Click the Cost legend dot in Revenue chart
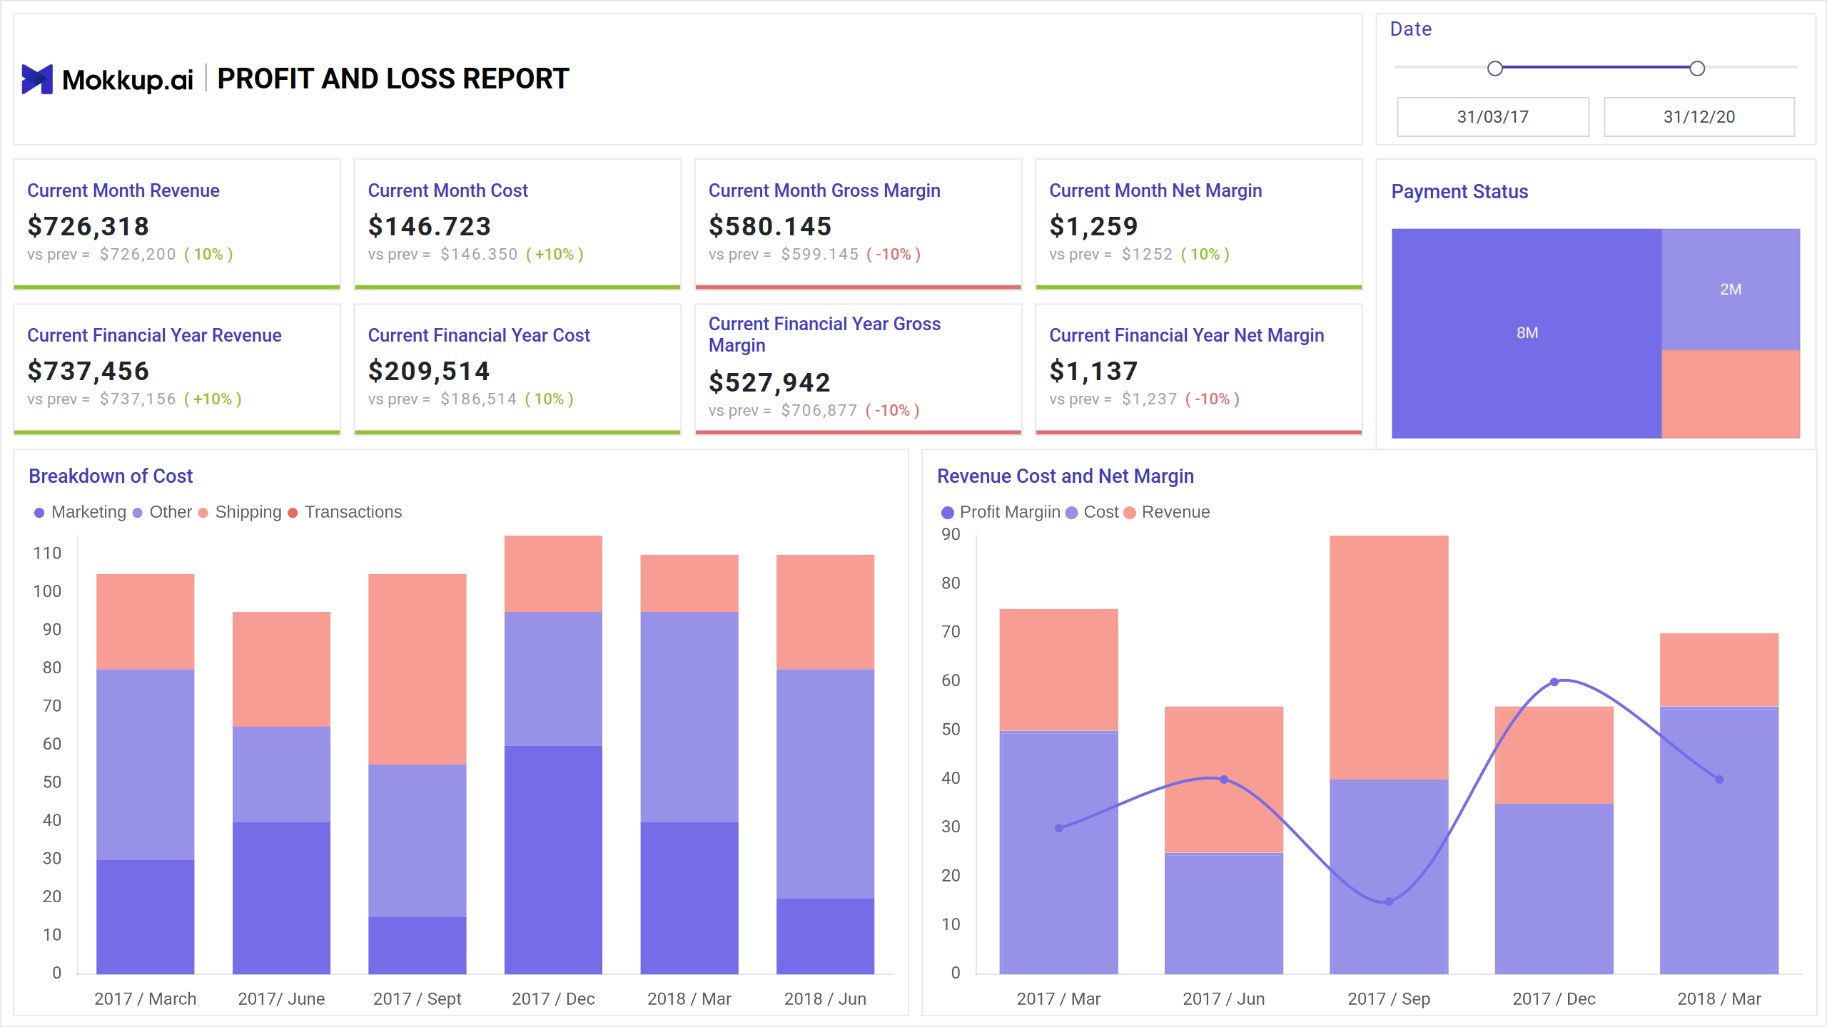The image size is (1827, 1027). [1071, 513]
